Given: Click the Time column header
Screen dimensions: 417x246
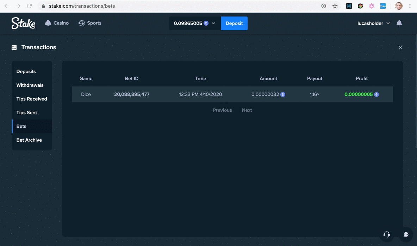Looking at the screenshot, I should (x=200, y=79).
